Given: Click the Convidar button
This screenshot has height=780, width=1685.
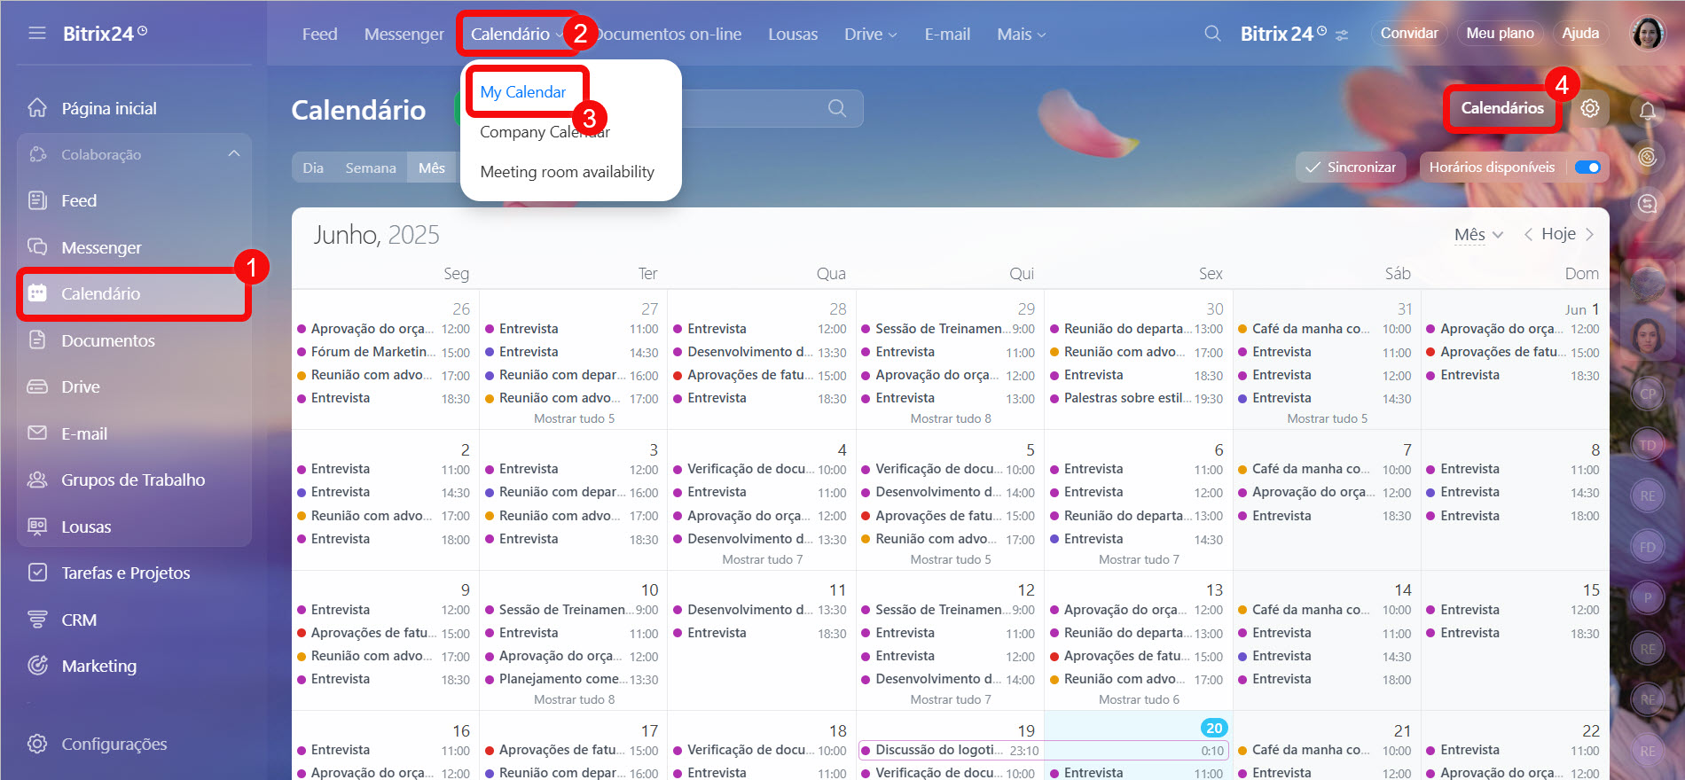Looking at the screenshot, I should (x=1409, y=34).
